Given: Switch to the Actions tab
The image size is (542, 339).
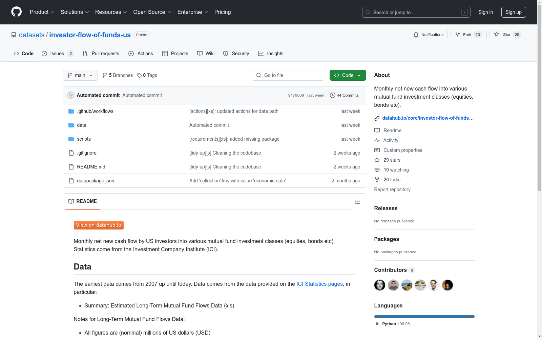Looking at the screenshot, I should [141, 54].
